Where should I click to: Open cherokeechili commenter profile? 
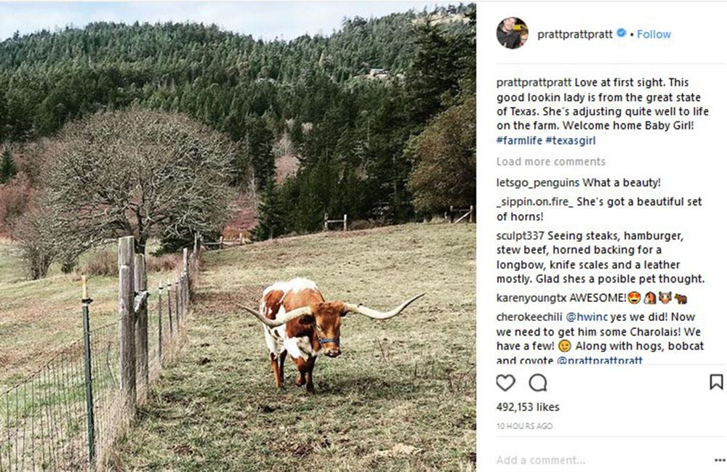[x=529, y=317]
